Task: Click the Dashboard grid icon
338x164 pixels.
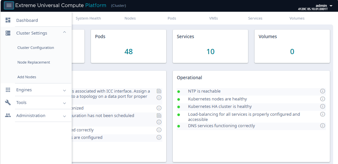Action: pyautogui.click(x=8, y=20)
